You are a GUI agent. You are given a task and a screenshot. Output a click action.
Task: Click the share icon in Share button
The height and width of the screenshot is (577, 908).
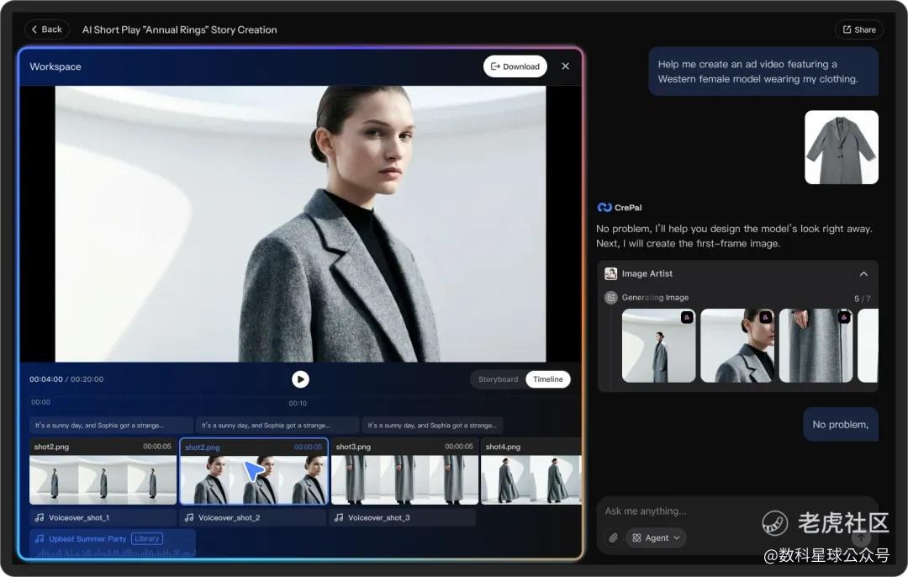coord(847,29)
